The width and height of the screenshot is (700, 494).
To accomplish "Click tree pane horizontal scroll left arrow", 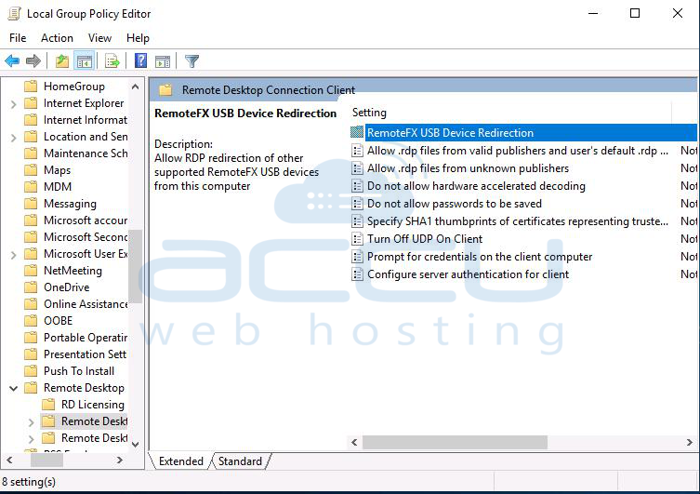I will [9, 460].
